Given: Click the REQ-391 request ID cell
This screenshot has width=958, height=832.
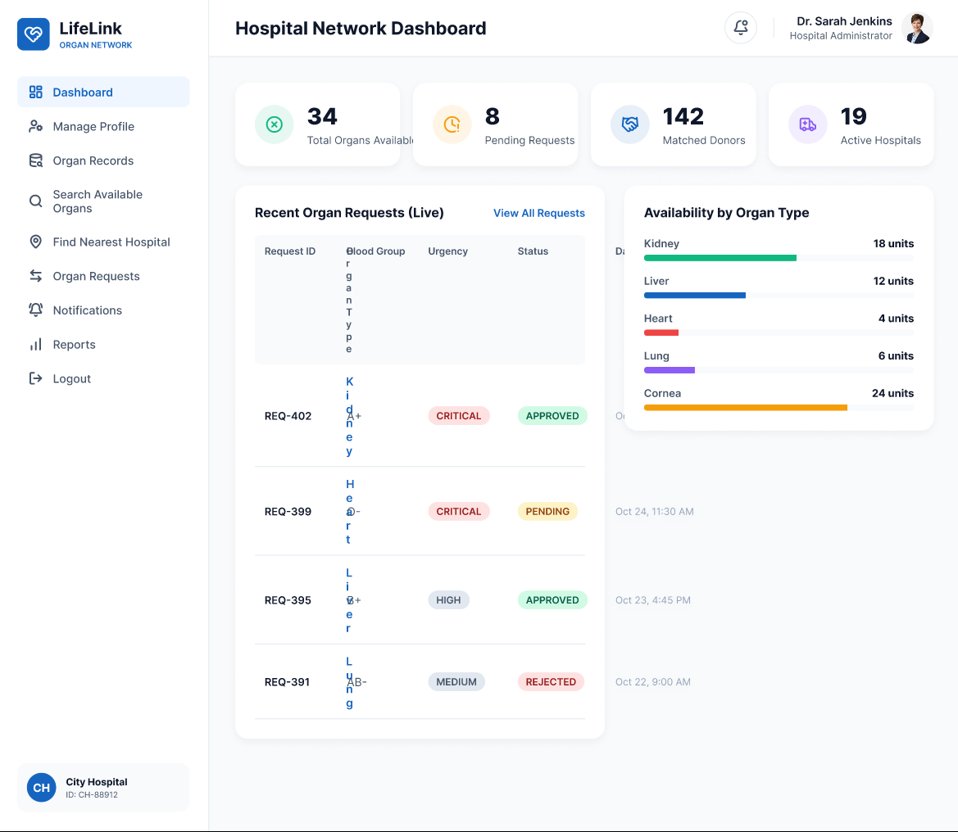Looking at the screenshot, I should (x=287, y=682).
